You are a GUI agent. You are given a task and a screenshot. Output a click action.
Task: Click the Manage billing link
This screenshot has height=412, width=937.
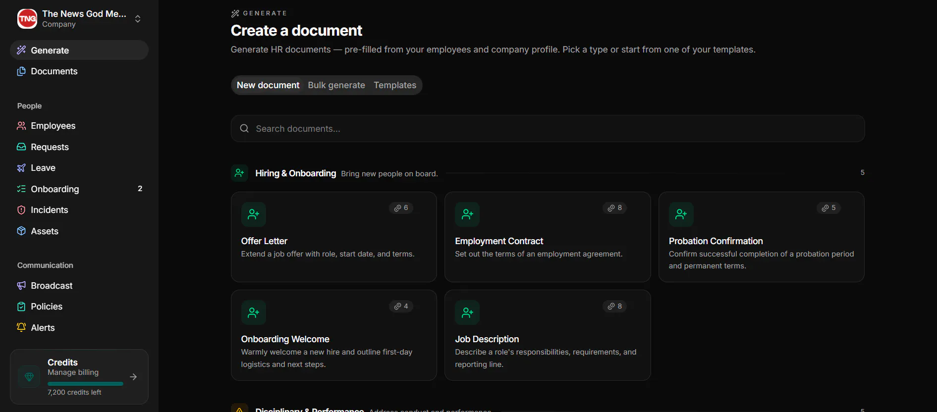pyautogui.click(x=73, y=372)
